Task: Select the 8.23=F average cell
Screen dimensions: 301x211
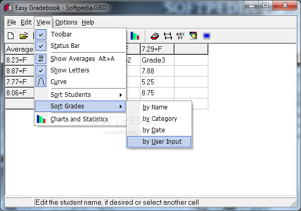Action: [20, 60]
